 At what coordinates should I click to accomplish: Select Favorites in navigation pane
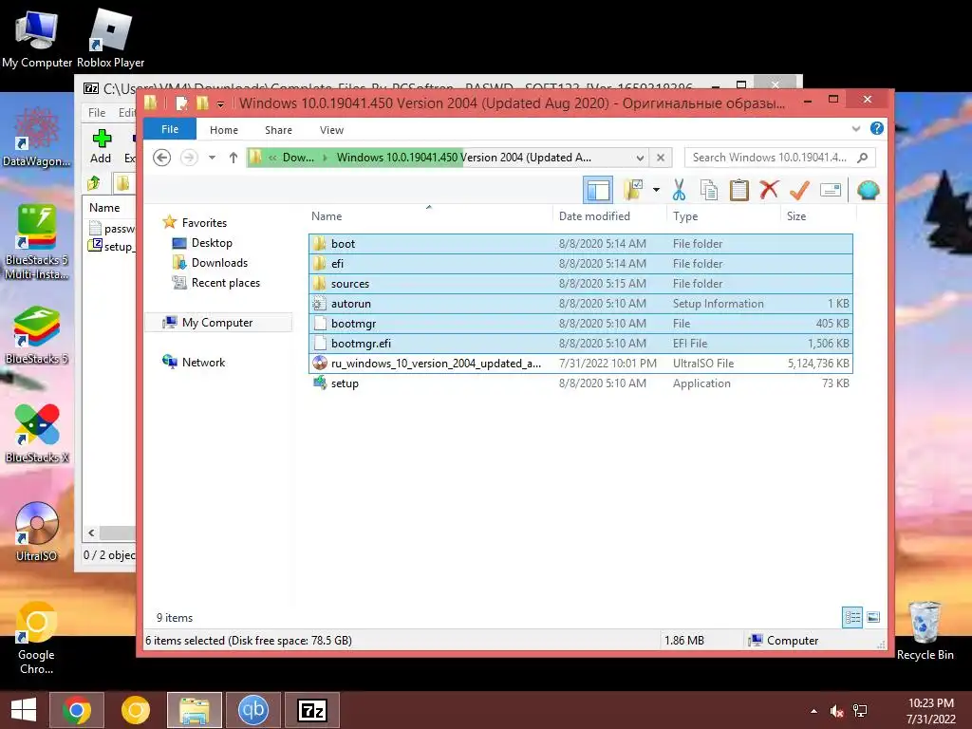(204, 222)
